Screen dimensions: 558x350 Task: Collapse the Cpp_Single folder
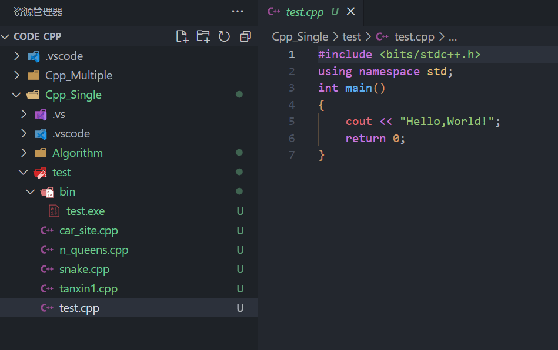[x=16, y=95]
